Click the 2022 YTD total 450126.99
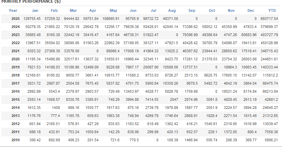 click(x=269, y=43)
